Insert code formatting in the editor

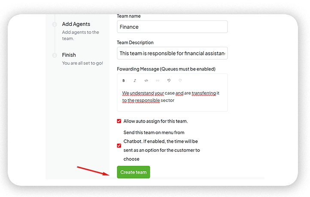(146, 80)
